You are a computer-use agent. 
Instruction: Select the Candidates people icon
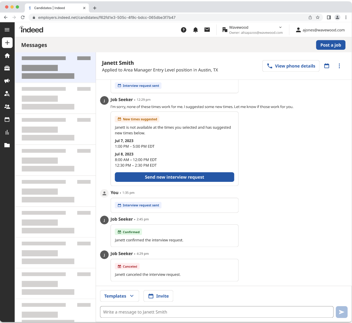[x=7, y=107]
